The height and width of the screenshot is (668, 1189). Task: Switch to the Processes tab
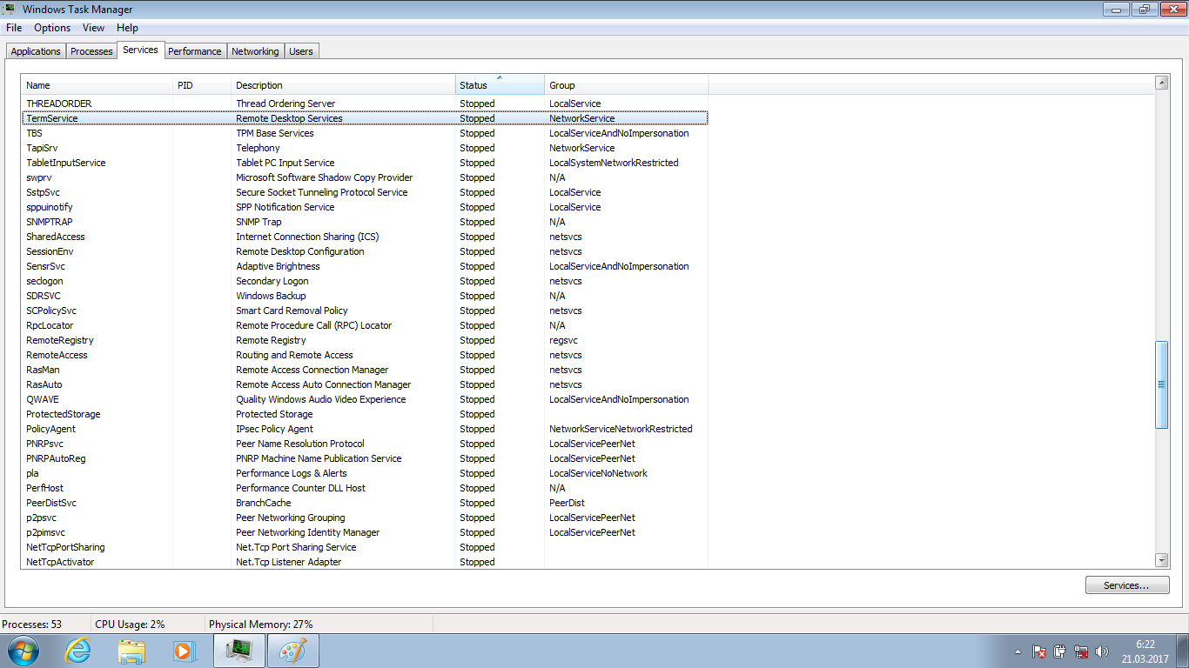click(91, 51)
